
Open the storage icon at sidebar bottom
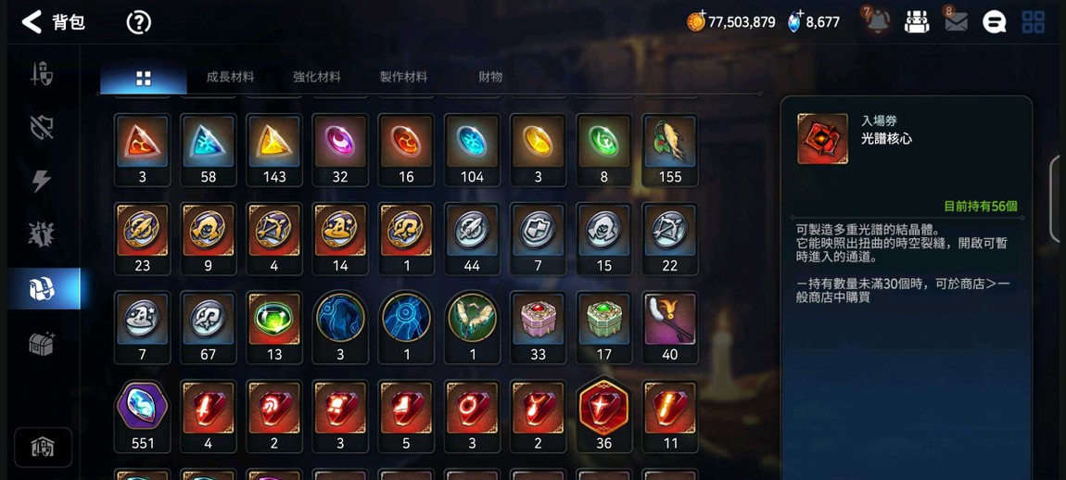(43, 447)
